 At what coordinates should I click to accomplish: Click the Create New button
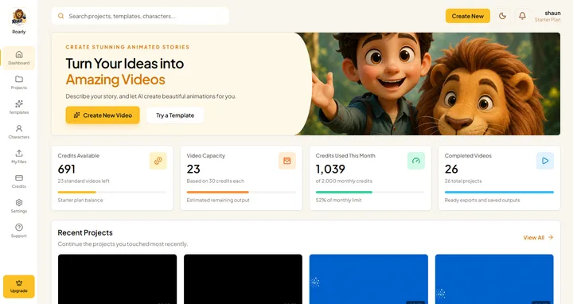467,16
